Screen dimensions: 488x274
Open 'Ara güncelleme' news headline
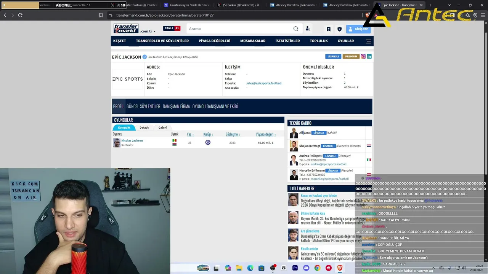[x=310, y=231]
